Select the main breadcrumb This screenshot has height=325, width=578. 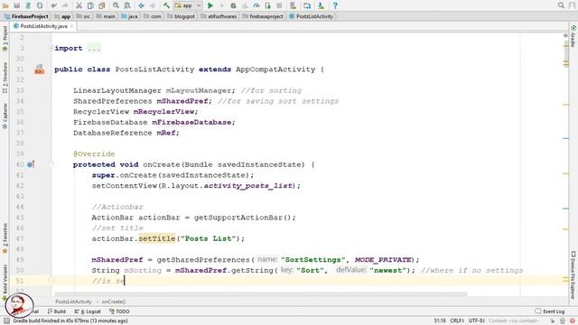106,16
